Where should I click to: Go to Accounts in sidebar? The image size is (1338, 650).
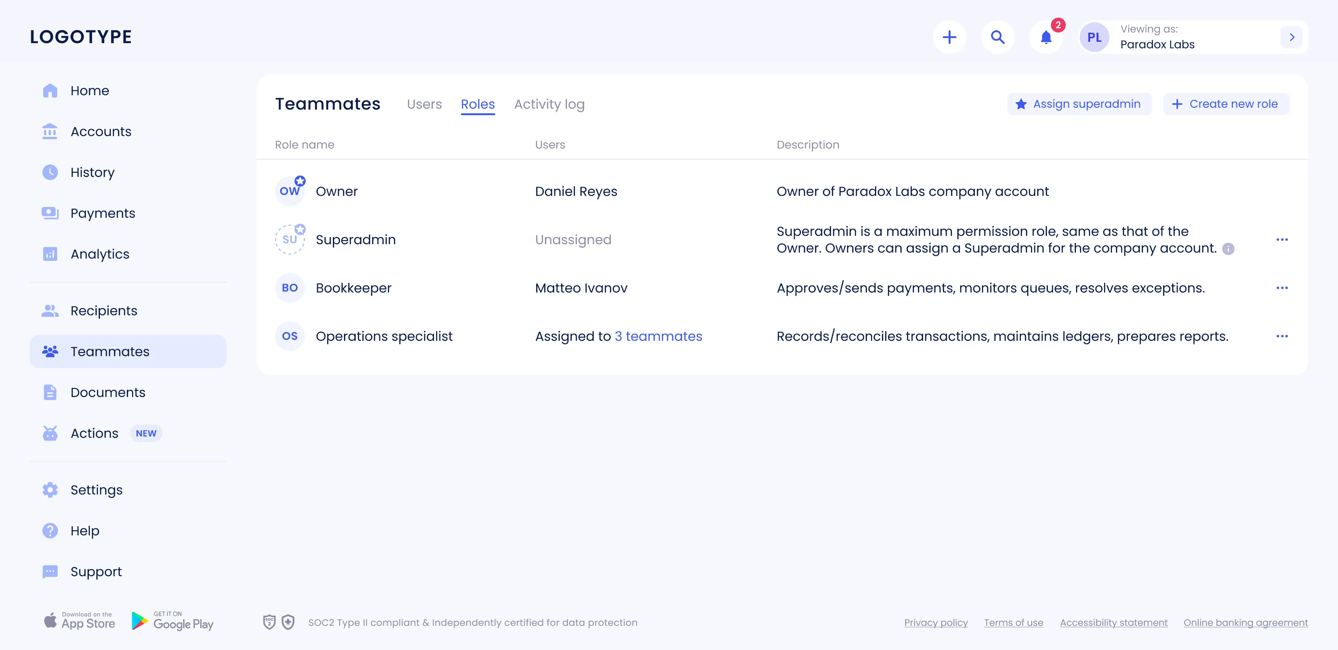128,131
